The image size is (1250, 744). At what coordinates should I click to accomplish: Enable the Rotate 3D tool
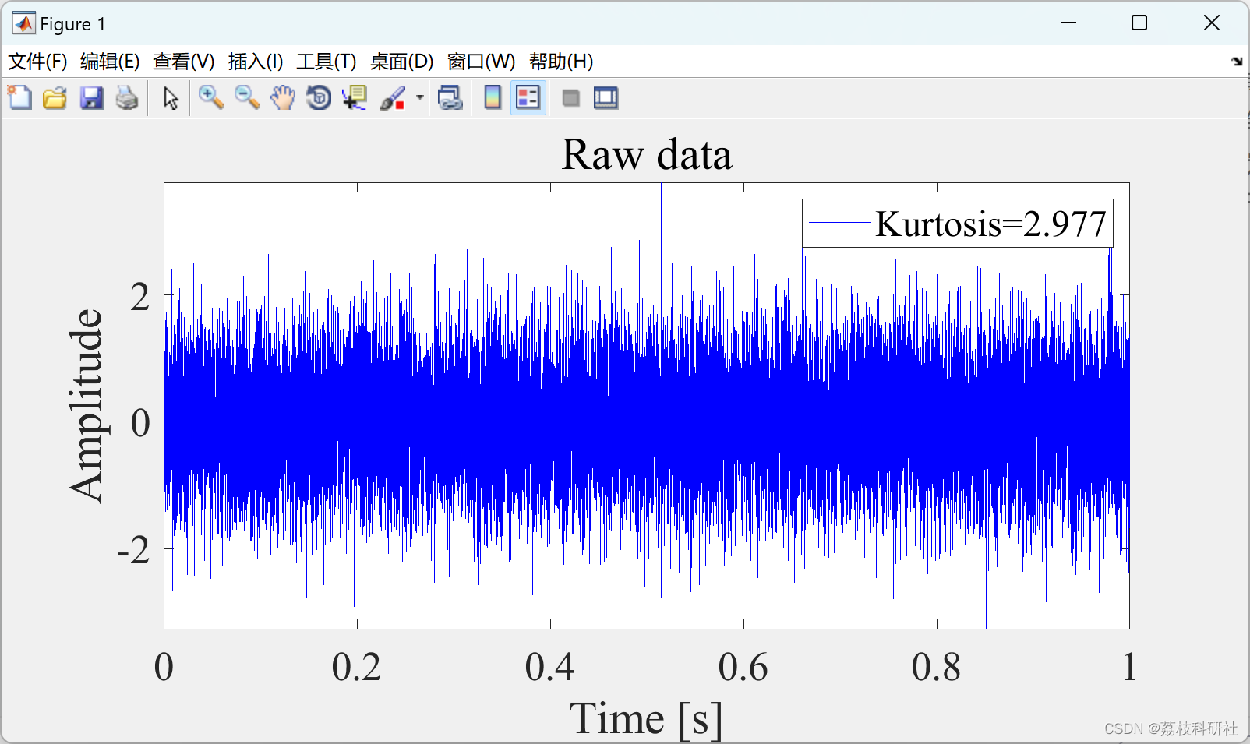tap(319, 98)
